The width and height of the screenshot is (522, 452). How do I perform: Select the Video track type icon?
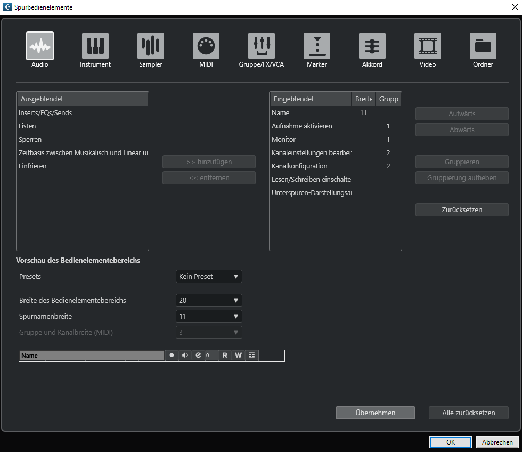(428, 46)
